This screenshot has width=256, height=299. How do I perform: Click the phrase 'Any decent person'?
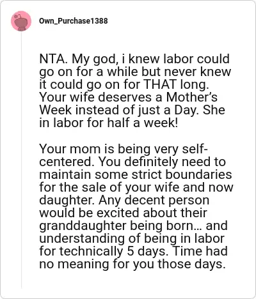click(x=154, y=201)
